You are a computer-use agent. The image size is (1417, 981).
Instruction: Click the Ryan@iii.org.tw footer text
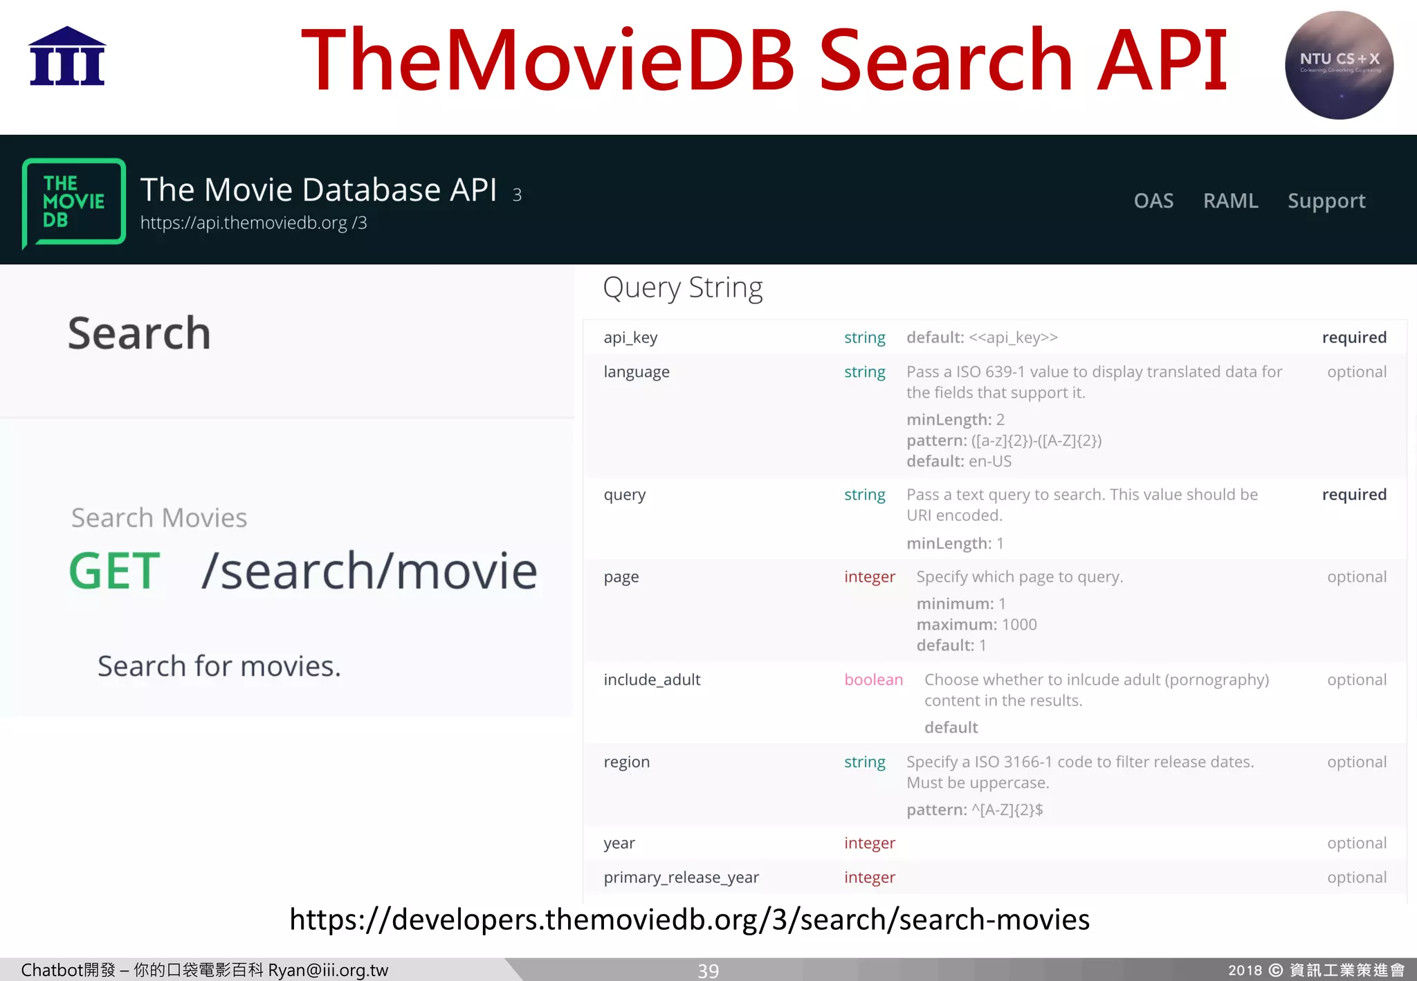(328, 970)
